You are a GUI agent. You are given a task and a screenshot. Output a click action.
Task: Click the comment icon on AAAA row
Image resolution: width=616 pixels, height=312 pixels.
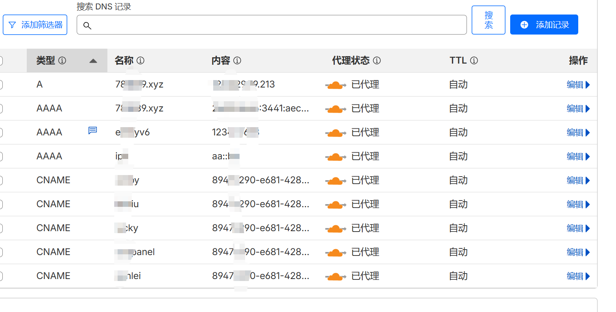point(93,130)
